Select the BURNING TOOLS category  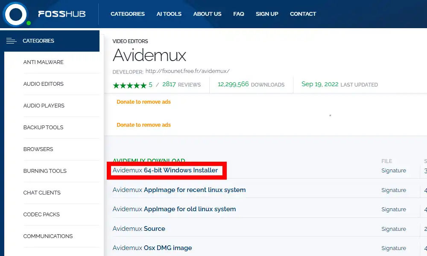pos(45,171)
